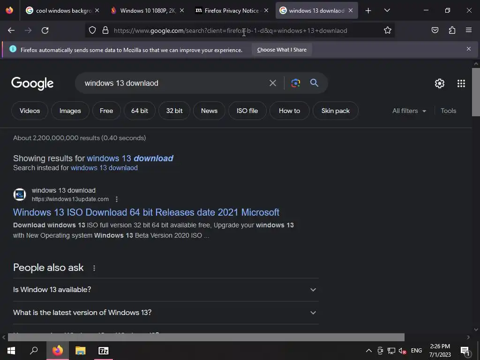Click the info icon in notification bar
Image resolution: width=480 pixels, height=360 pixels.
point(13,49)
